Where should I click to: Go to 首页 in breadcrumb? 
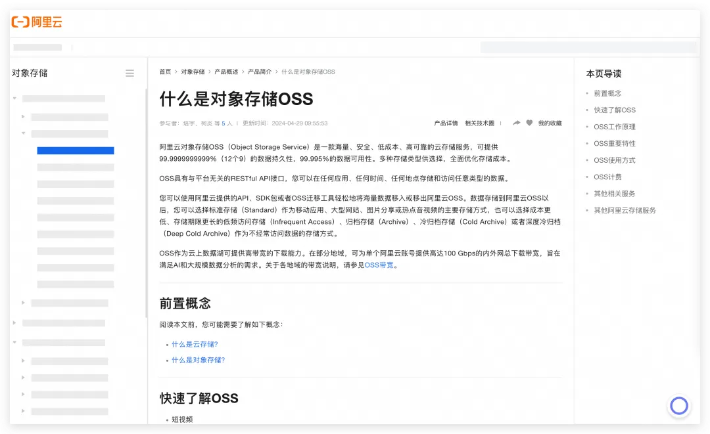(165, 72)
